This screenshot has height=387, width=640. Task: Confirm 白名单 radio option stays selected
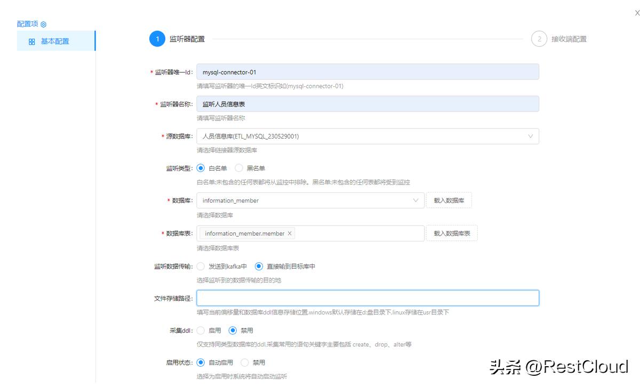pyautogui.click(x=201, y=168)
